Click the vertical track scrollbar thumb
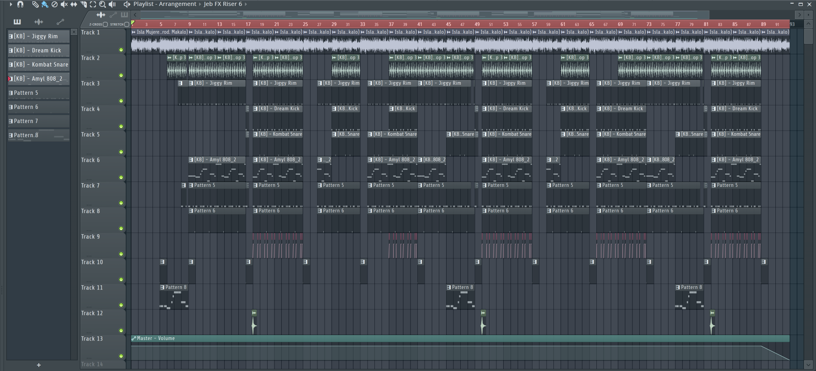Image resolution: width=816 pixels, height=371 pixels. coord(808,36)
